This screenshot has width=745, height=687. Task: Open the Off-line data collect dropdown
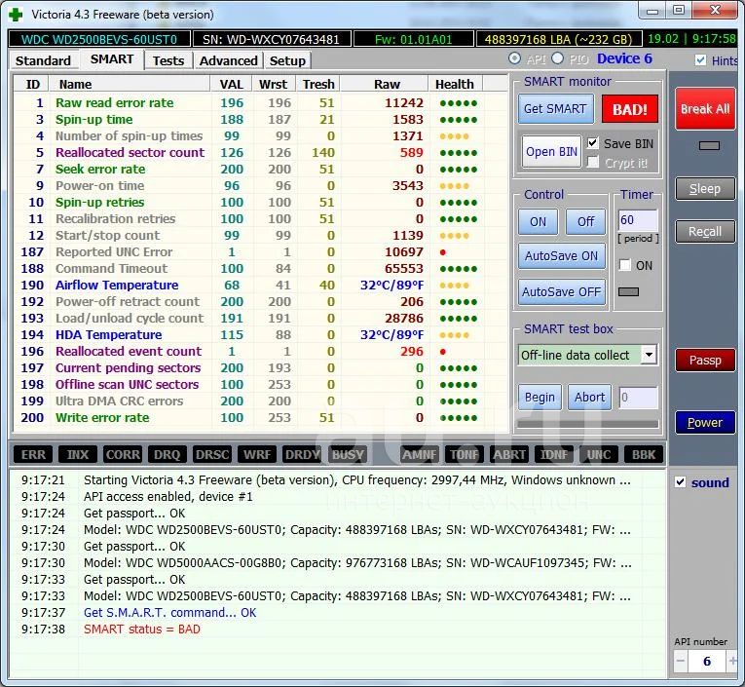point(649,356)
